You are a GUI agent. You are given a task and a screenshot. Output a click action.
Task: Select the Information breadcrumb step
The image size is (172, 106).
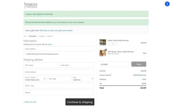(33, 36)
